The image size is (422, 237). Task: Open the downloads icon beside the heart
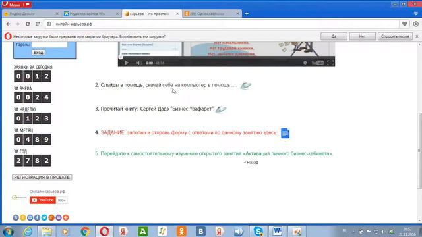(416, 24)
